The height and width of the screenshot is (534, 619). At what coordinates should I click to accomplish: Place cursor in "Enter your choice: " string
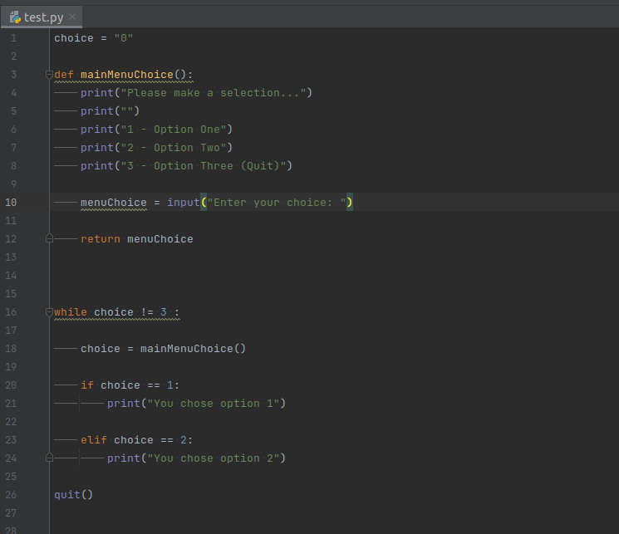[x=276, y=203]
